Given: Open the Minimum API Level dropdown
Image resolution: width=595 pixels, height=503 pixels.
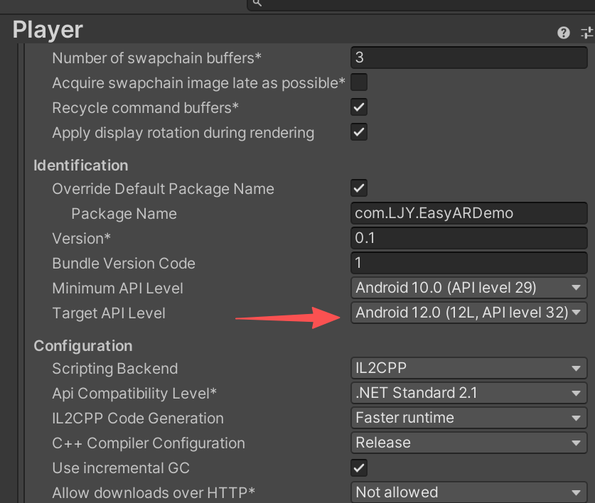Looking at the screenshot, I should click(468, 288).
